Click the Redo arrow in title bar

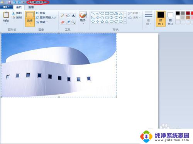pyautogui.click(x=19, y=2)
